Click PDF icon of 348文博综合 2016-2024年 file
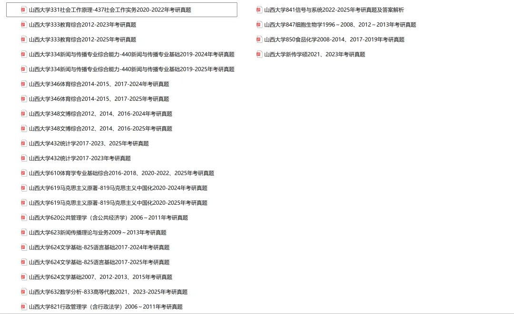Screen dimensions: 514x314 click(x=24, y=114)
